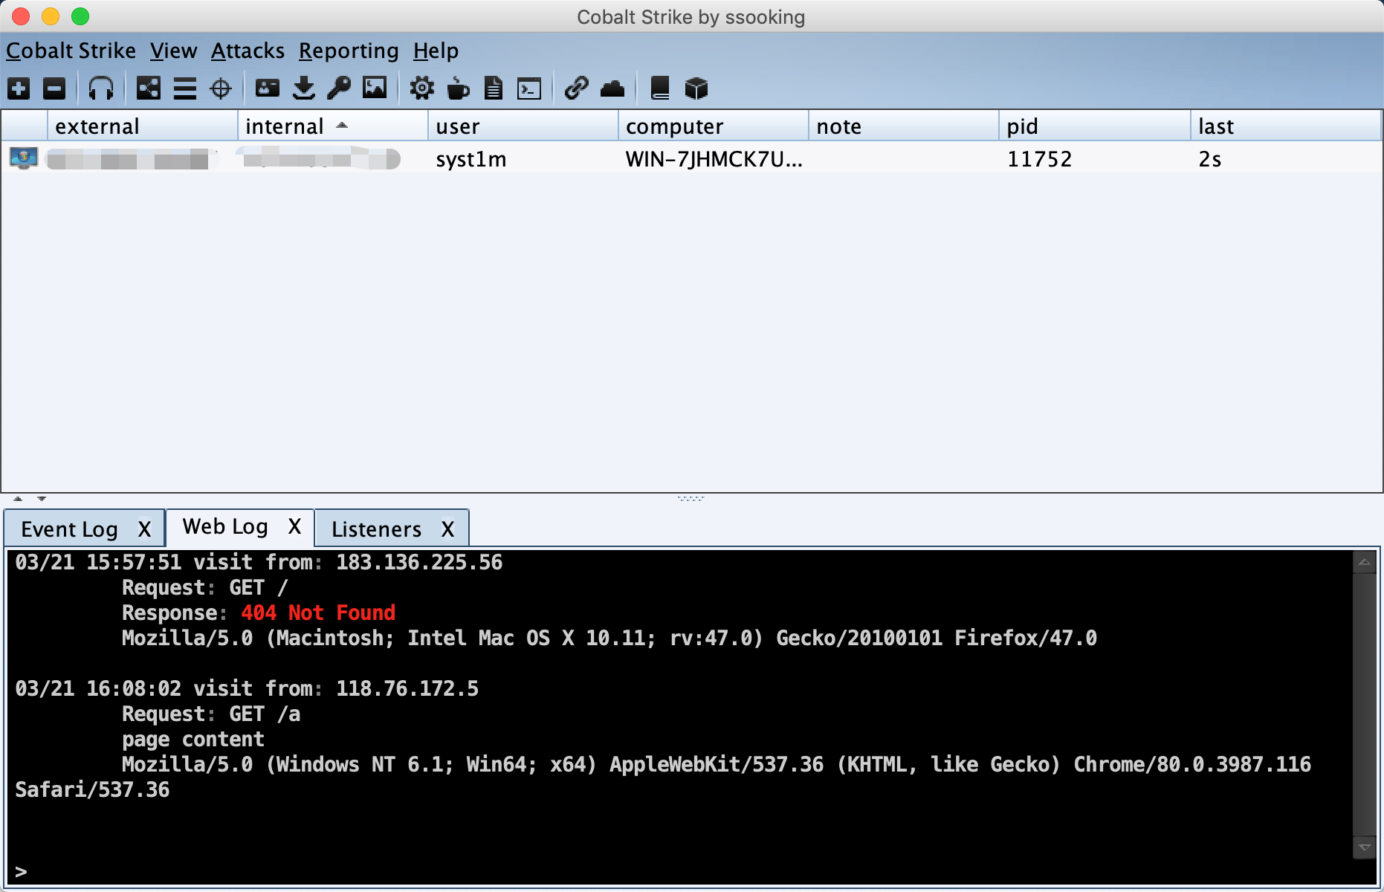This screenshot has height=892, width=1384.
Task: Open screenshots with the picture icon
Action: click(x=375, y=88)
